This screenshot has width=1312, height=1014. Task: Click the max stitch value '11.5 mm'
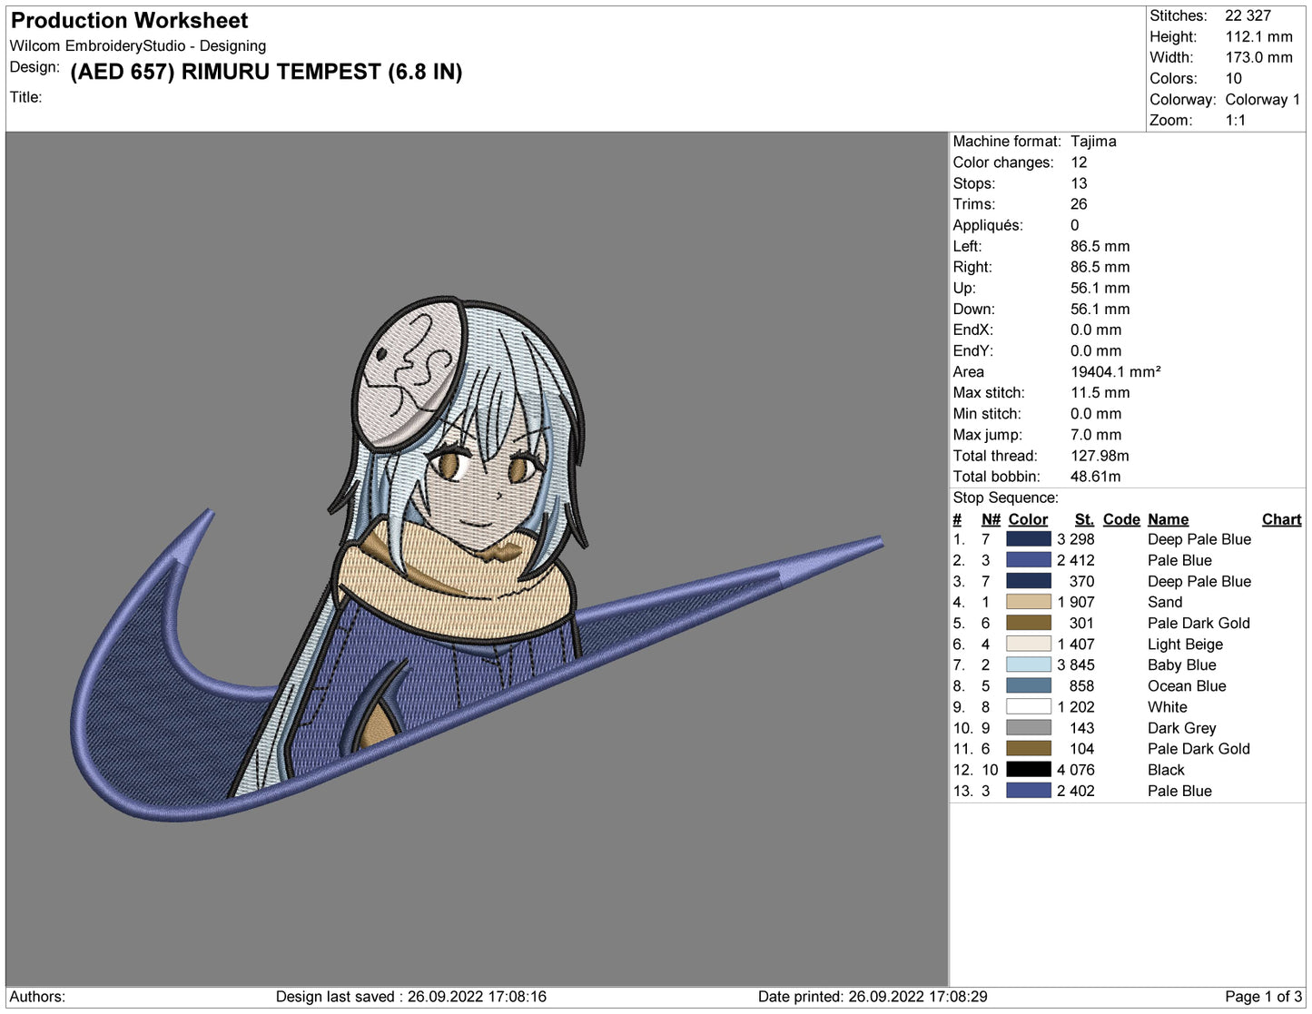tap(1100, 392)
